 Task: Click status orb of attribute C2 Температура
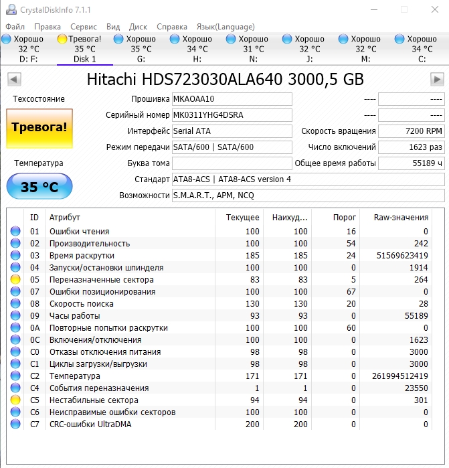click(15, 376)
